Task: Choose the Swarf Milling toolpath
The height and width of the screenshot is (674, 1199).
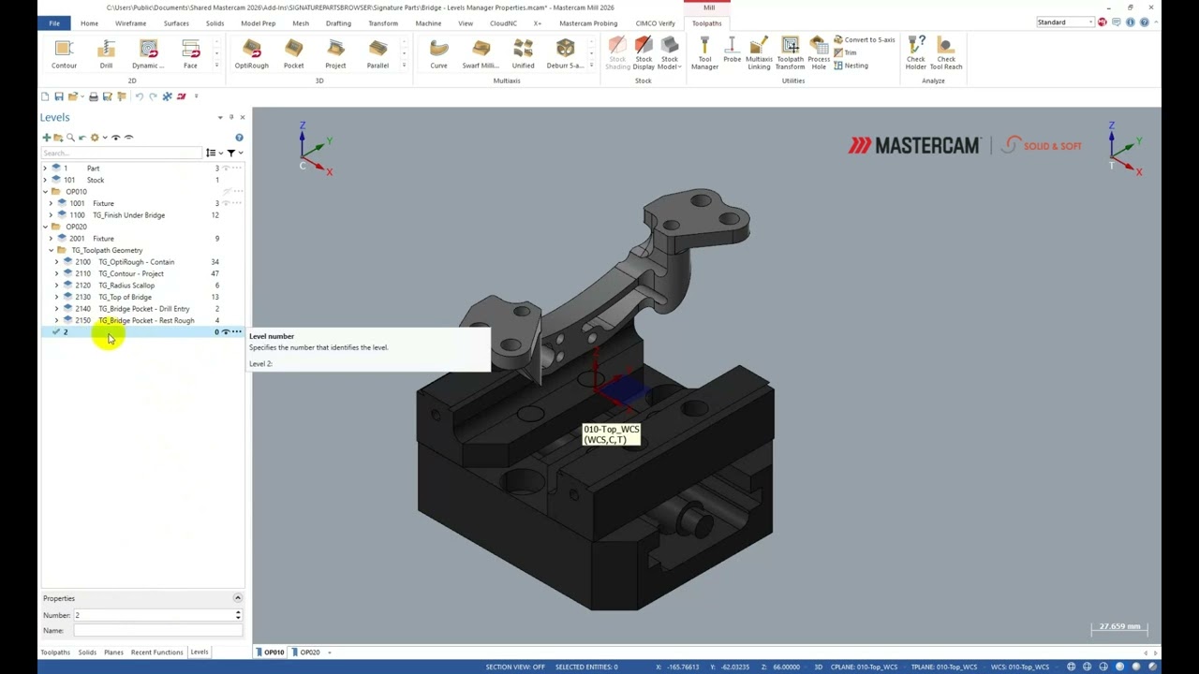Action: point(481,54)
